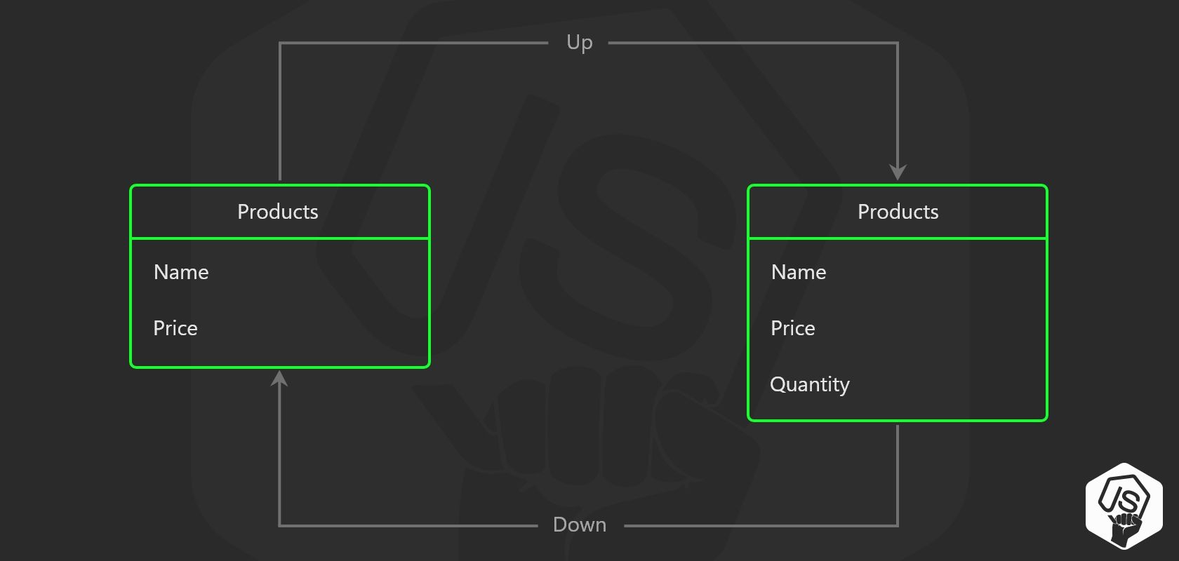Click Products header of the two-field table
Viewport: 1179px width, 561px height.
(x=278, y=212)
